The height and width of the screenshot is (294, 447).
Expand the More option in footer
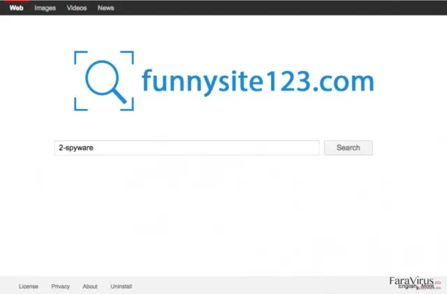coord(427,286)
